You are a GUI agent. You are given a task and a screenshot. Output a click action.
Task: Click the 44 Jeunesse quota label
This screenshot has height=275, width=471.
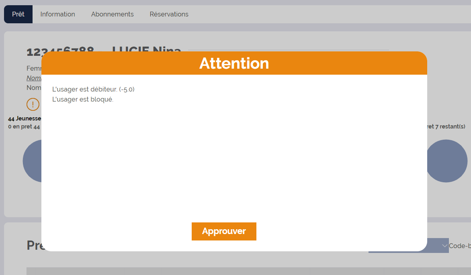pyautogui.click(x=24, y=118)
